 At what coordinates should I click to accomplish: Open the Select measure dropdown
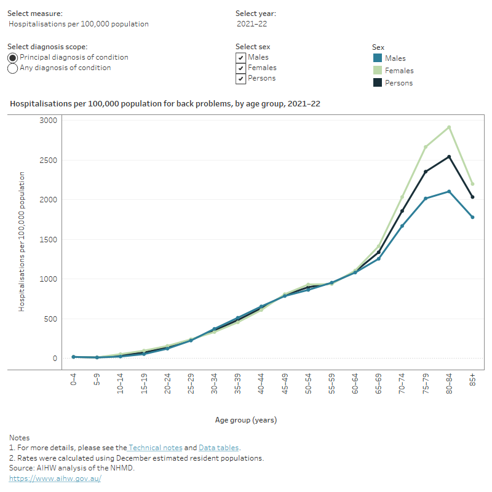79,24
